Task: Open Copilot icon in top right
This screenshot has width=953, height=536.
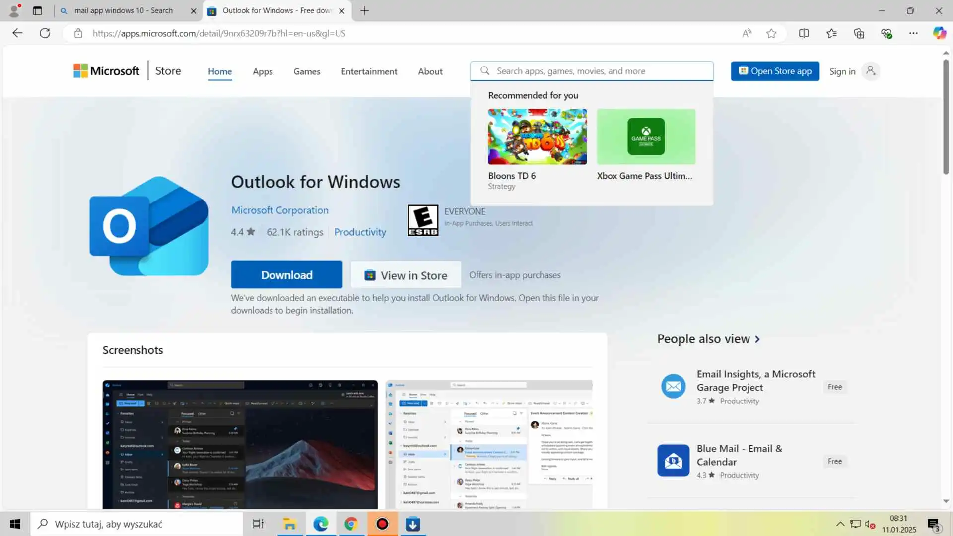Action: [x=939, y=33]
